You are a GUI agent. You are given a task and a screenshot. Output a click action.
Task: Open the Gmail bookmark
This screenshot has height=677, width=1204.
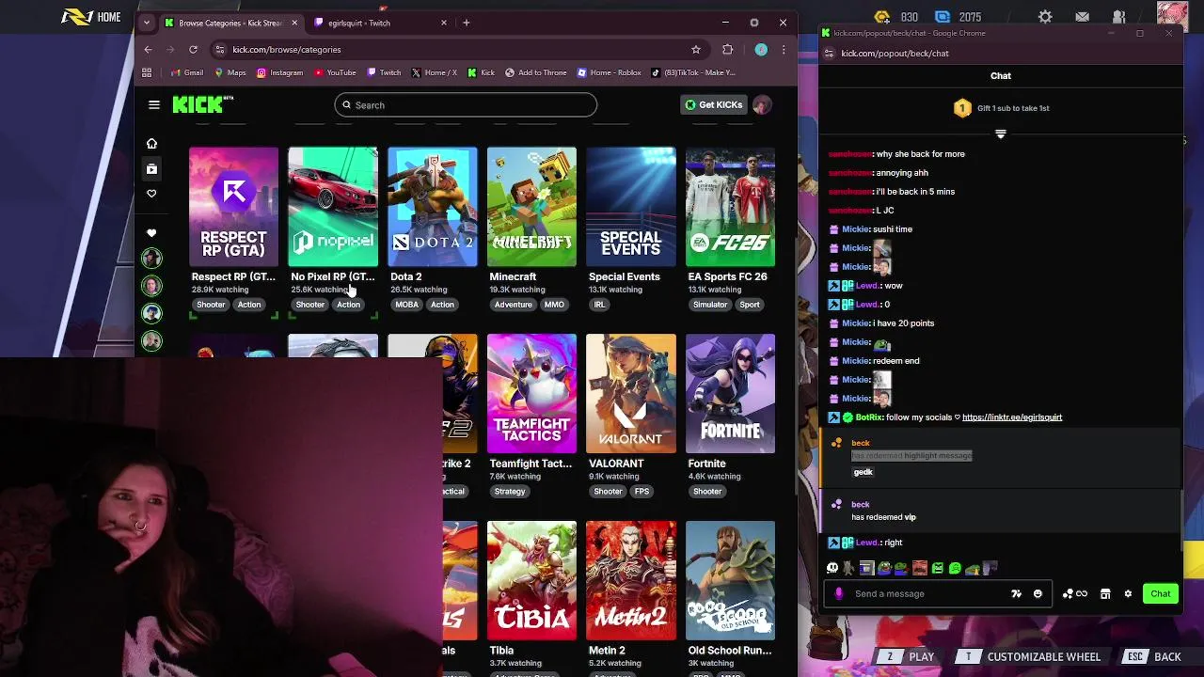click(x=186, y=72)
